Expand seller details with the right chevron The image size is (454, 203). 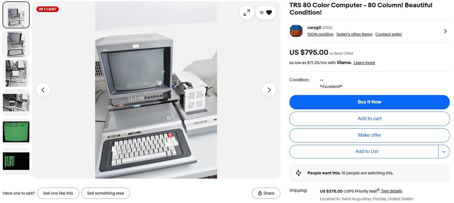tap(445, 31)
